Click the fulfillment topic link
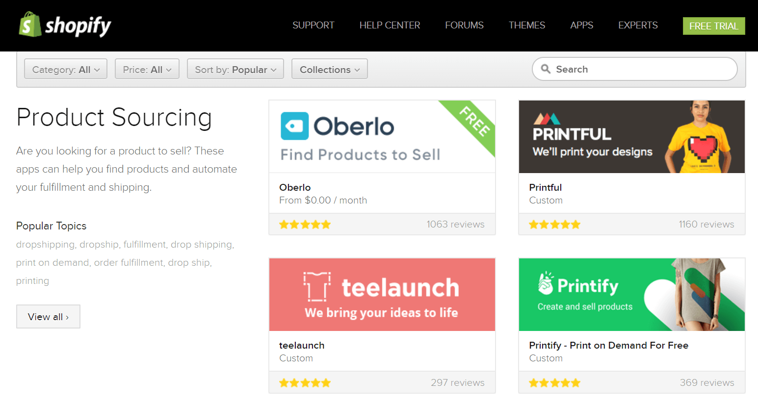Screen dimensions: 758x405 (145, 244)
